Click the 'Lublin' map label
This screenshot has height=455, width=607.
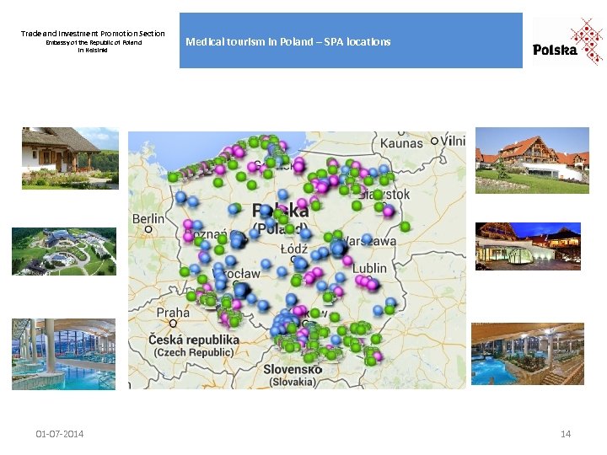click(x=369, y=268)
